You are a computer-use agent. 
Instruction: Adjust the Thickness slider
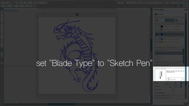pyautogui.click(x=169, y=86)
